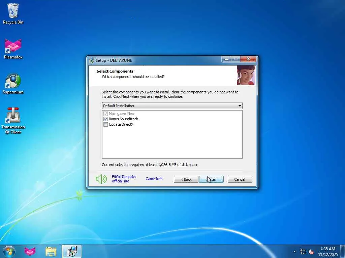Uncheck the Bonus Soundtrack component
Screen dimensions: 345x258
coord(105,119)
